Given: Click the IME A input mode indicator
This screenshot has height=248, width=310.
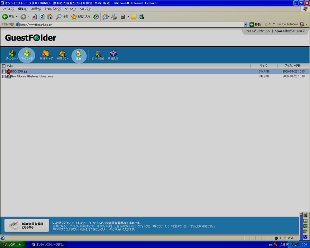Looking at the screenshot, I should [281, 245].
